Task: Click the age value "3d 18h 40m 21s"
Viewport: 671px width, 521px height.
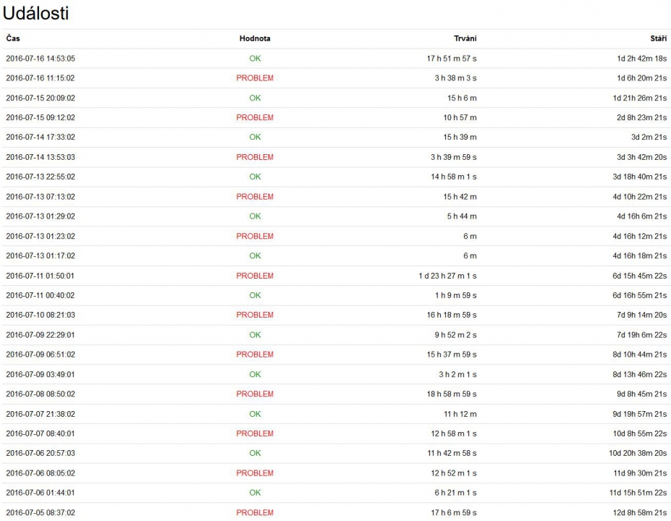Action: click(x=640, y=177)
